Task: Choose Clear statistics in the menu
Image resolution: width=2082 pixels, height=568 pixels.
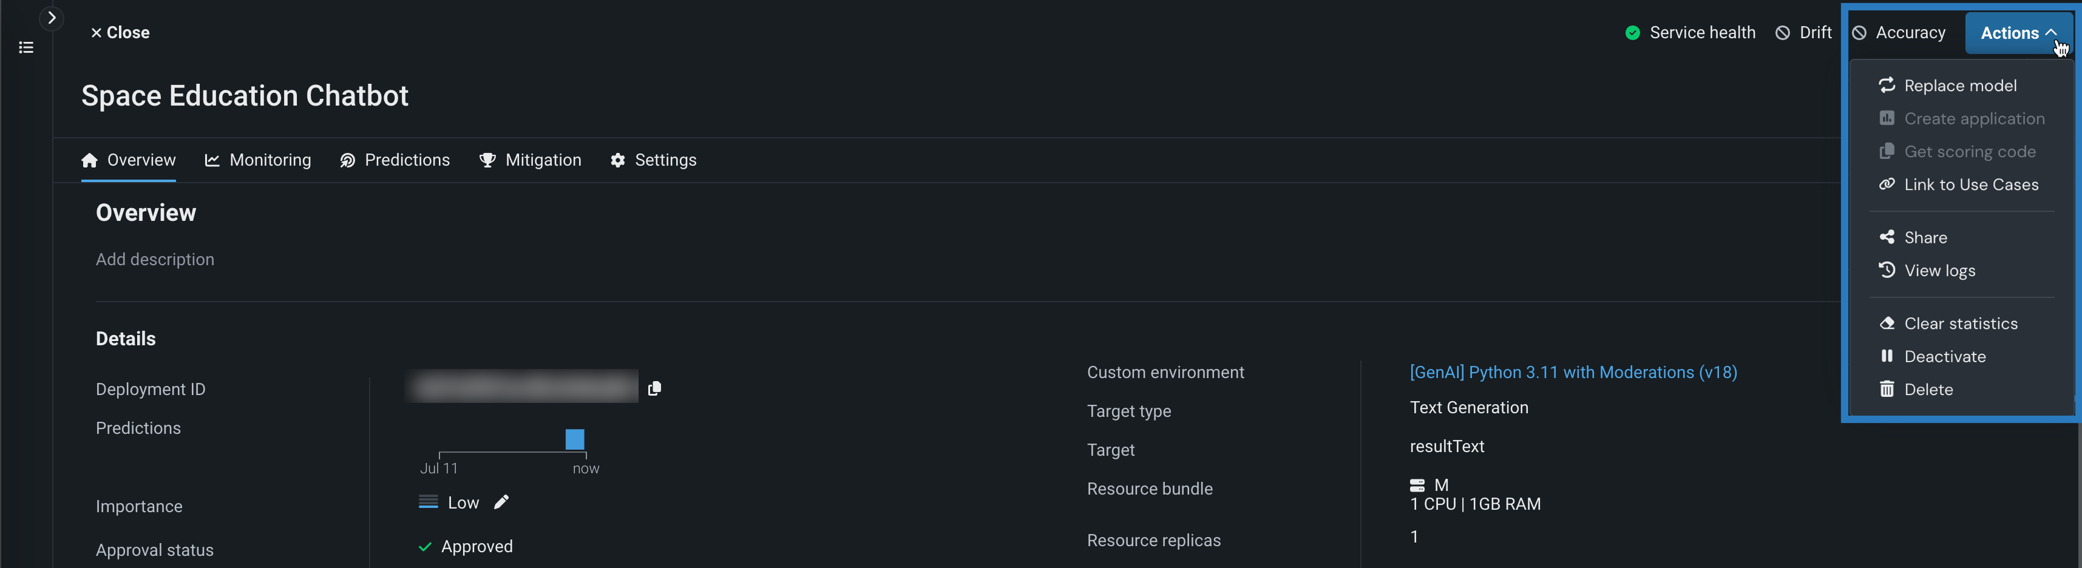Action: (1960, 324)
